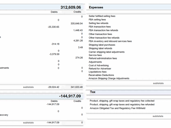
Task: Click Shipping label refunds label
Action: tap(101, 48)
